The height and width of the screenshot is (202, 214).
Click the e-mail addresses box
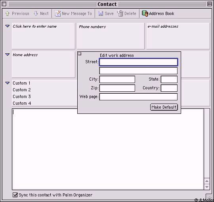click(178, 36)
